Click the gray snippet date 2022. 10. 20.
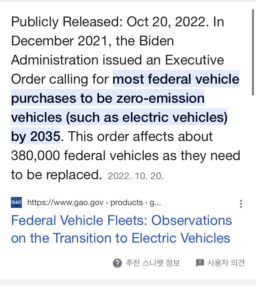Viewport: 256px width, 286px height. coord(136,176)
